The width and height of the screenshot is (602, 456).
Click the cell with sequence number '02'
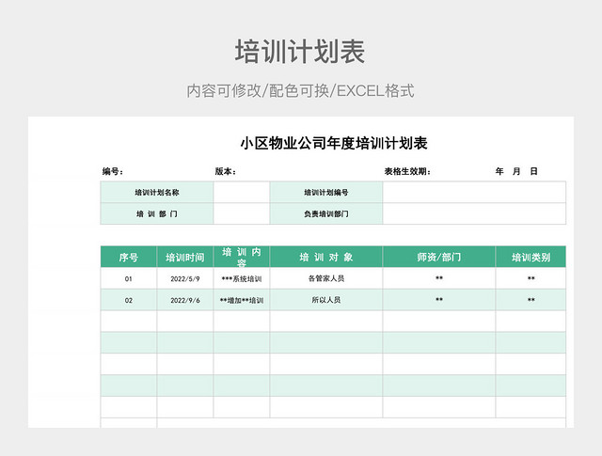tap(129, 300)
